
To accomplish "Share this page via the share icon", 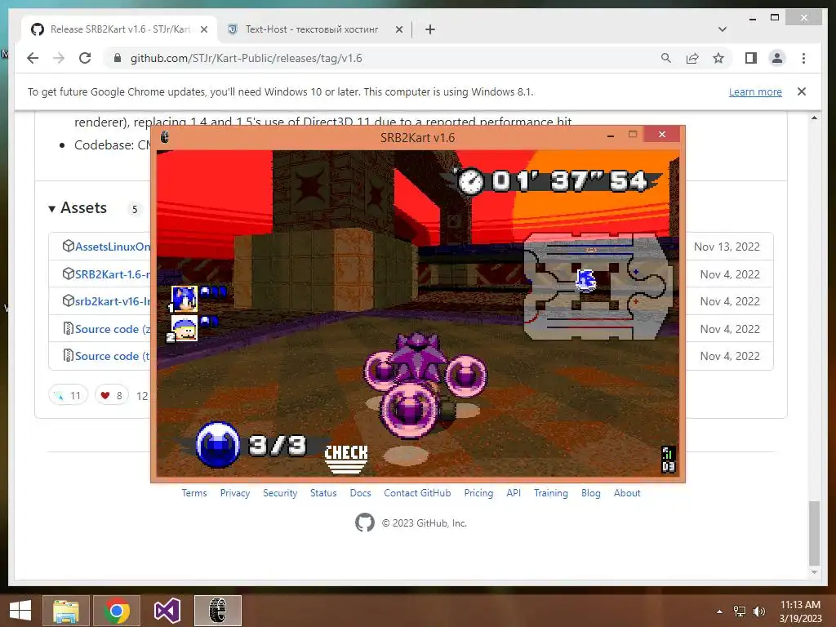I will 692,58.
